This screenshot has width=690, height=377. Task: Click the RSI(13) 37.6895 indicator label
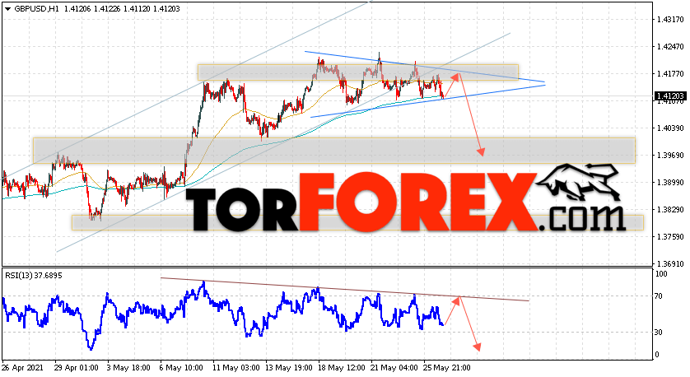pyautogui.click(x=34, y=276)
